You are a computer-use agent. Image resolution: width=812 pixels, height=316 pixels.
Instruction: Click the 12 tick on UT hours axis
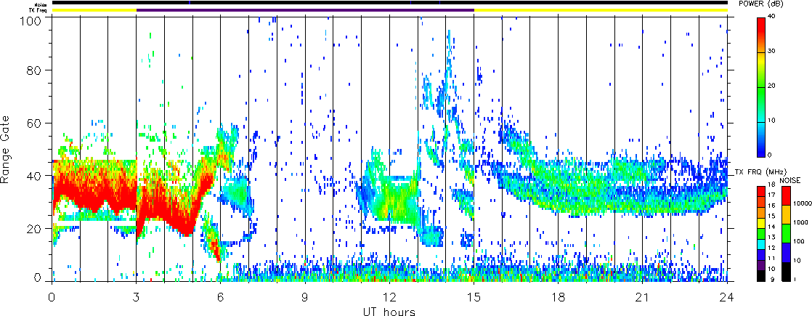click(x=389, y=297)
